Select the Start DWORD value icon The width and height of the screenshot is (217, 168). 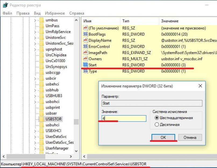tap(86, 65)
